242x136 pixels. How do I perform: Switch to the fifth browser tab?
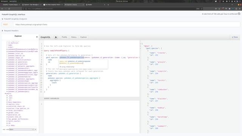95,5
